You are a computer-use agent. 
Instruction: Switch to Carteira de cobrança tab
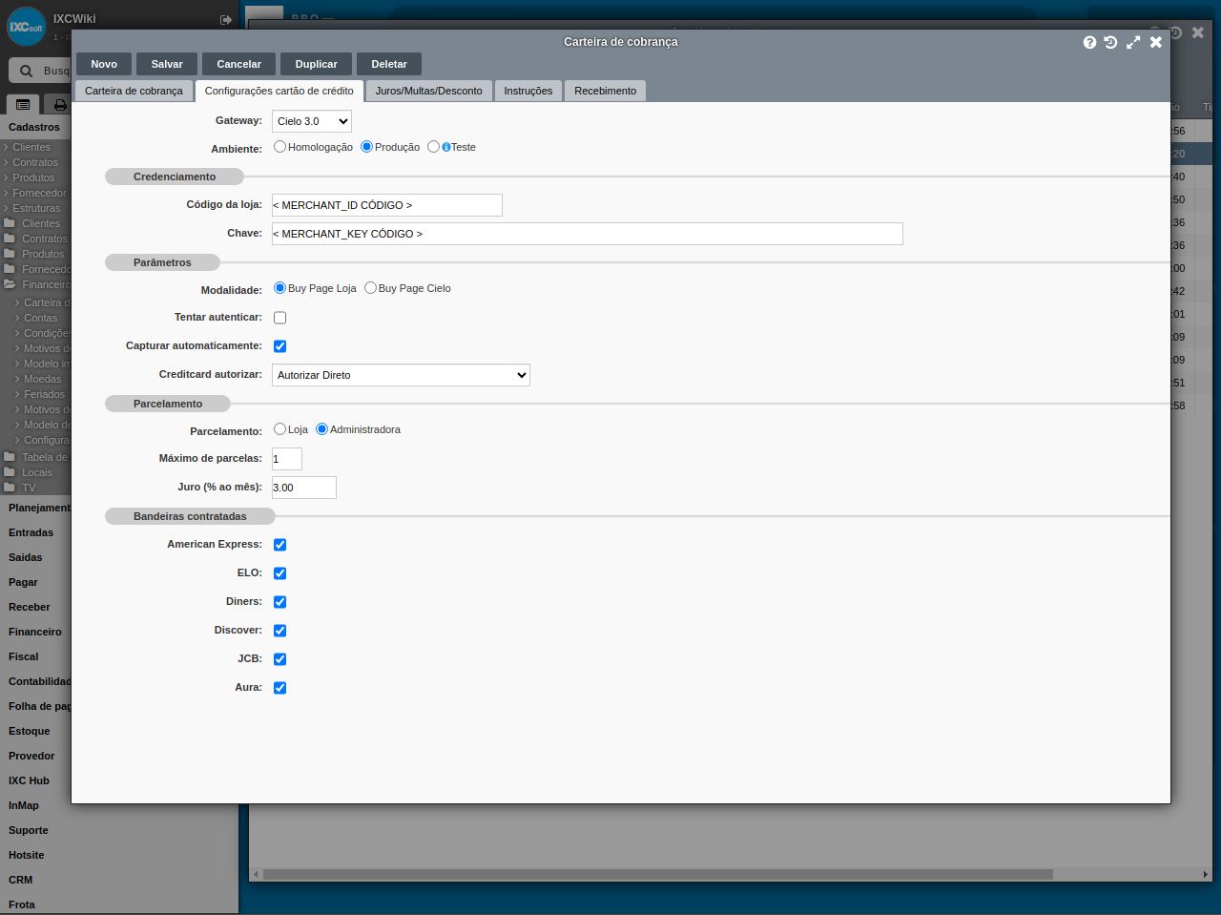[134, 91]
